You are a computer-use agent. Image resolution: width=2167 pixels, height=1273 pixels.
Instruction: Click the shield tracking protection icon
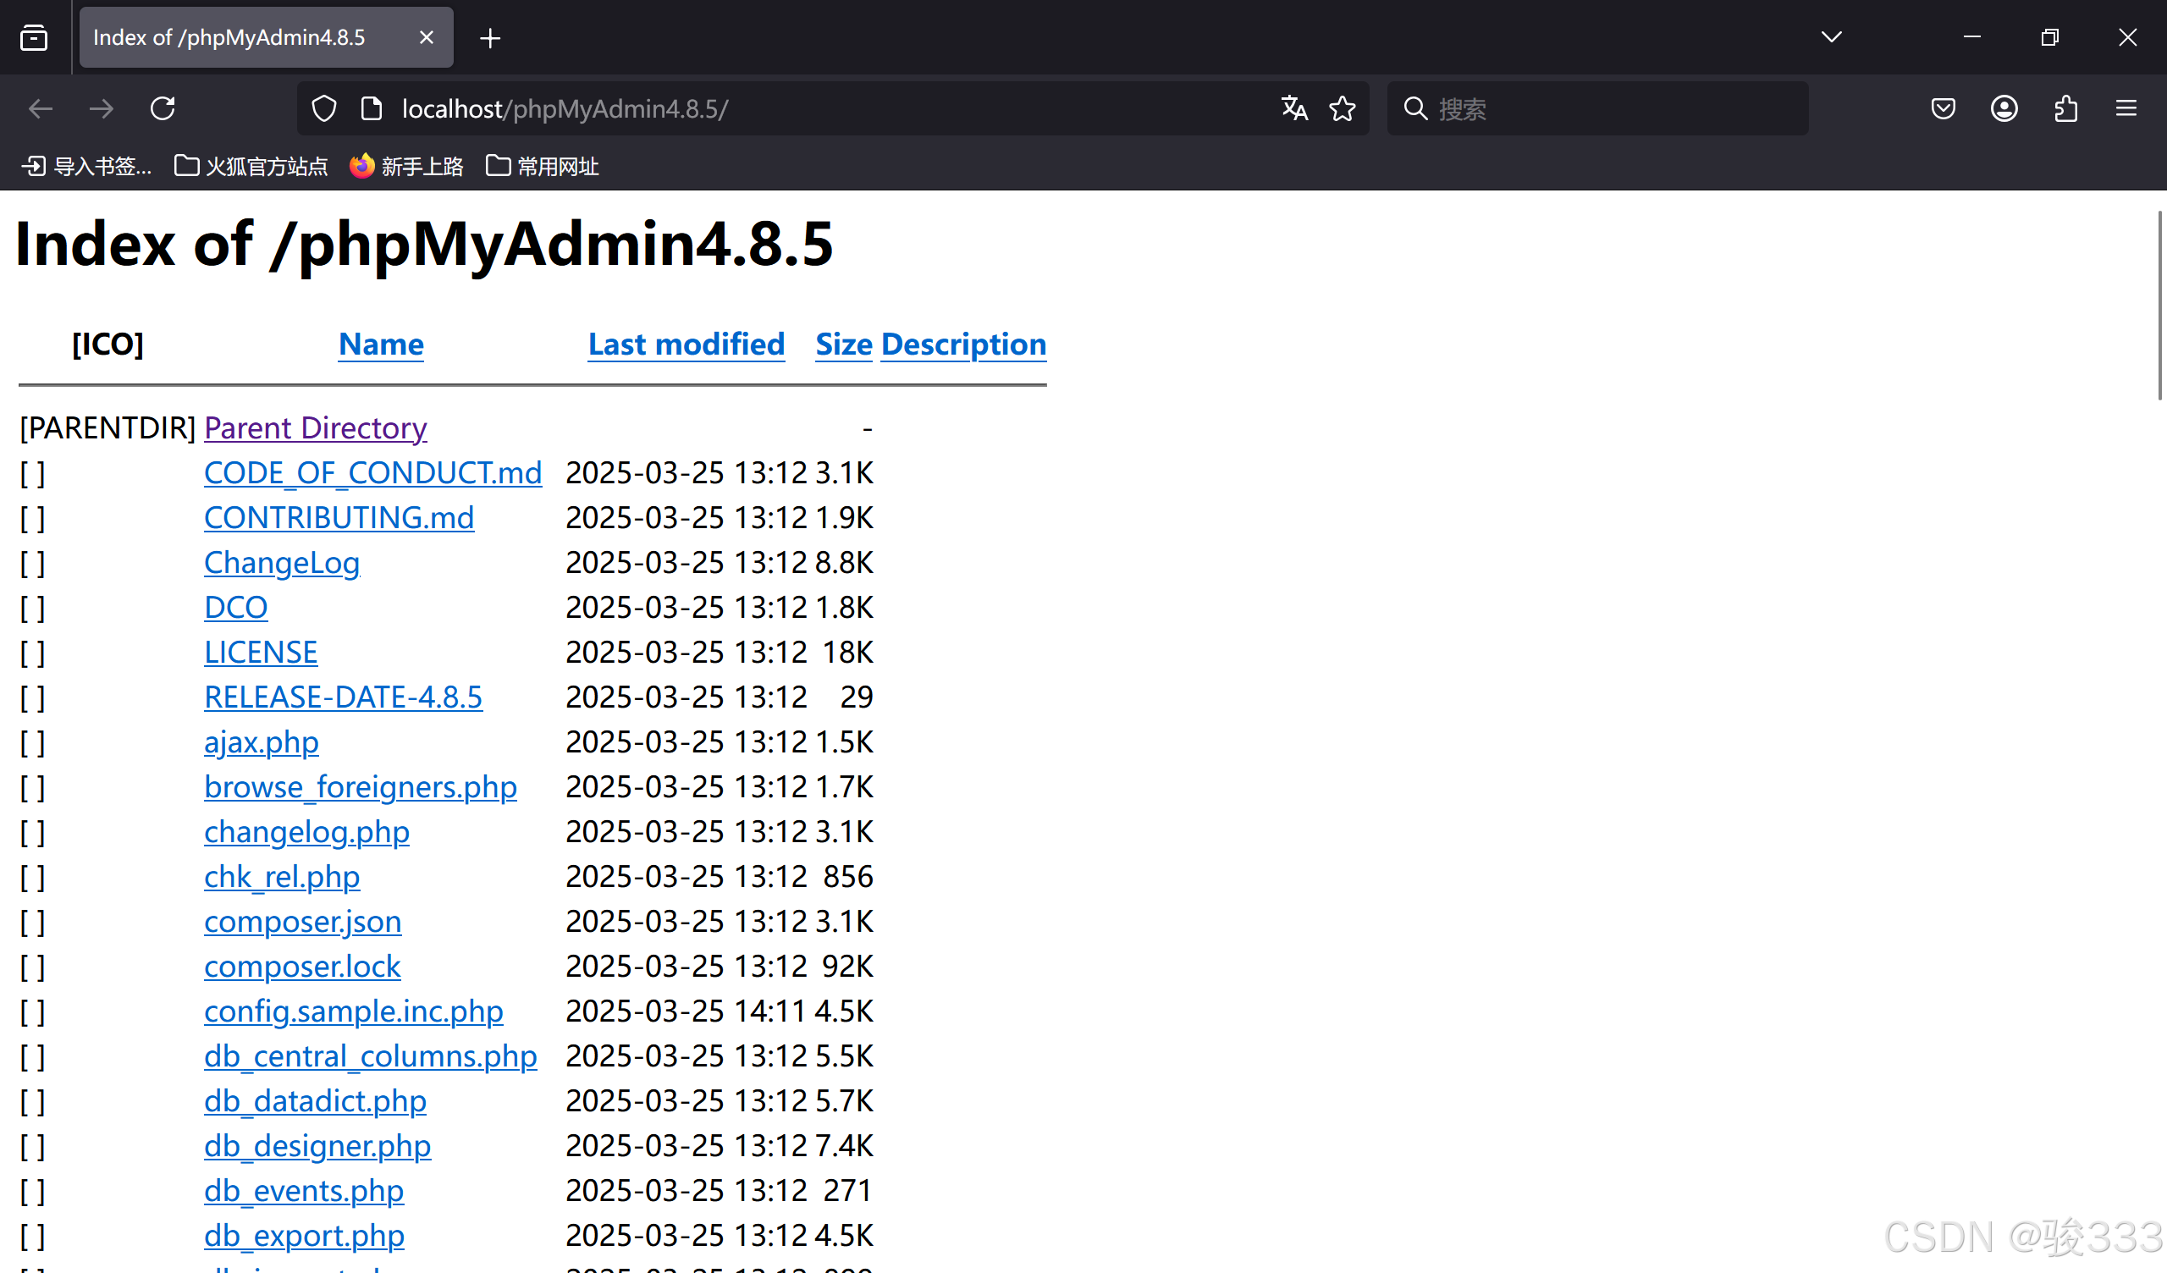(x=323, y=108)
